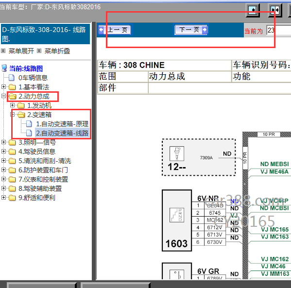Screen dimensions: 291x288
Task: Click the 当前为 page number field
Action: tap(278, 30)
